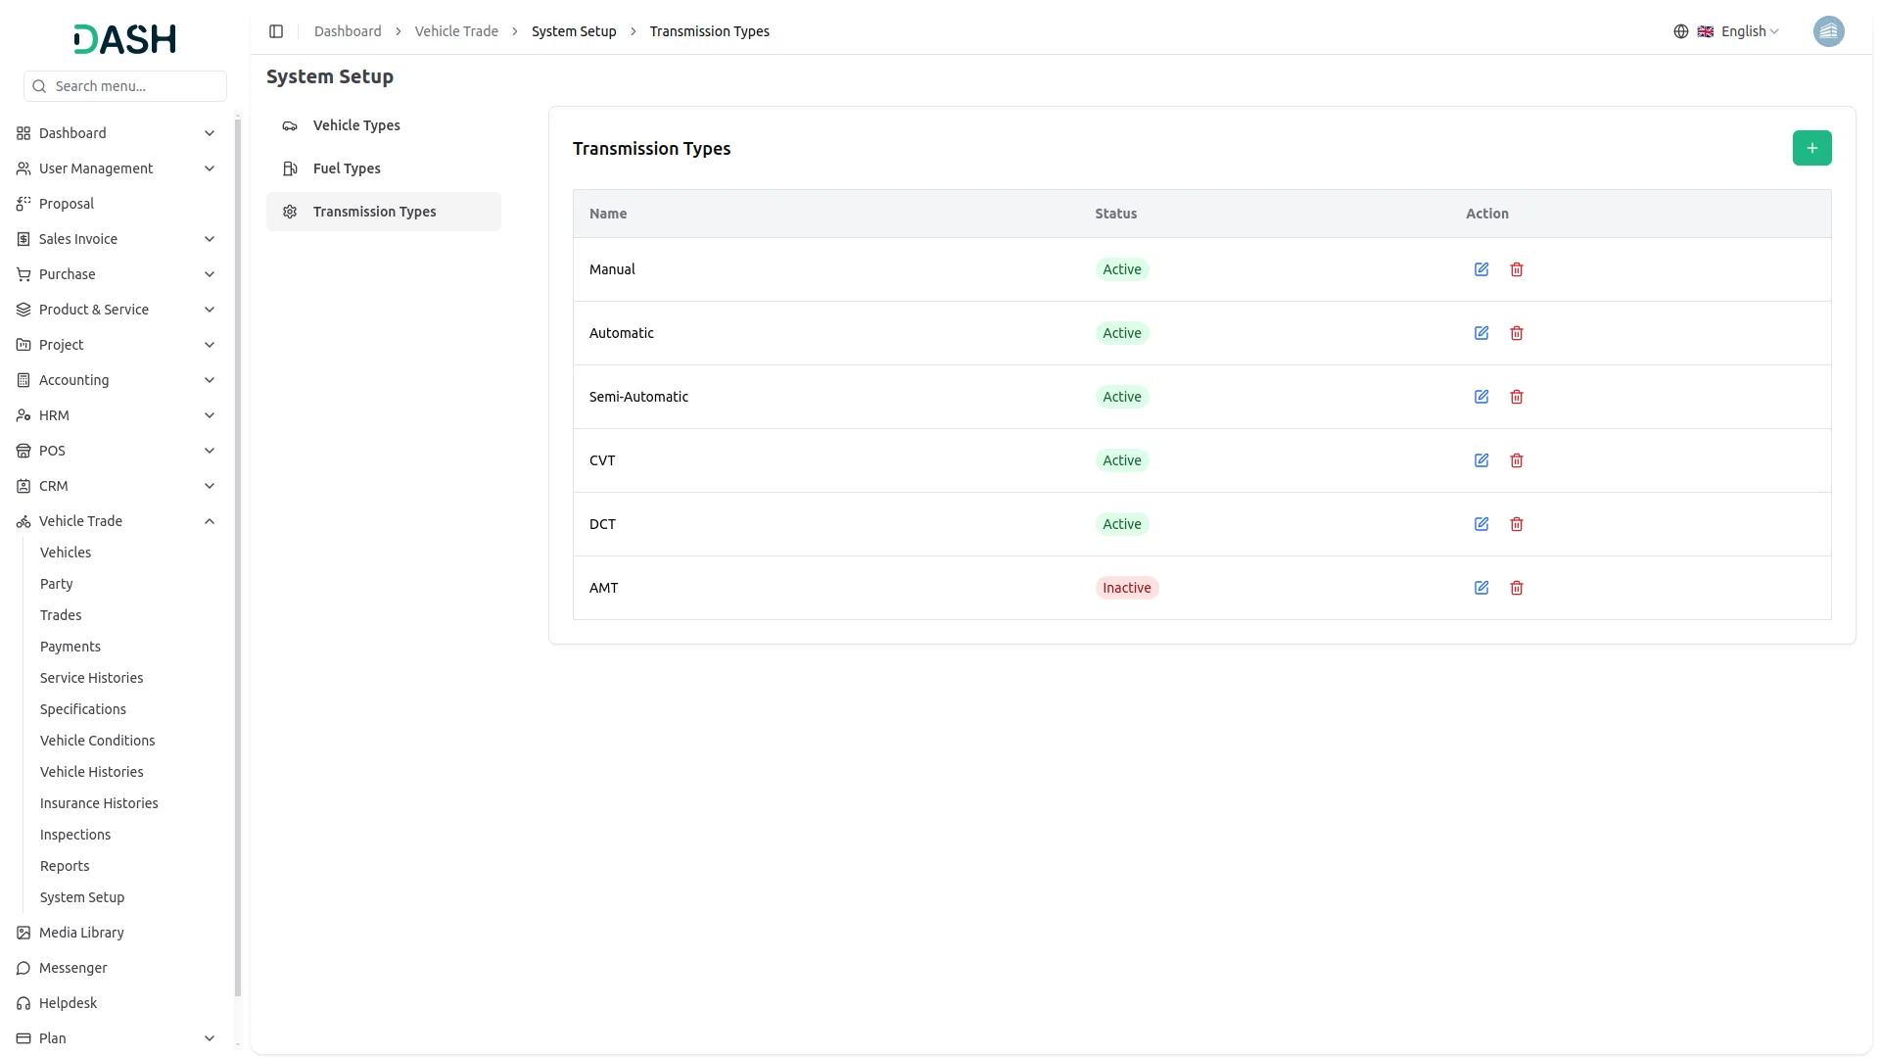Image resolution: width=1880 pixels, height=1058 pixels.
Task: Click the green add transmission type button
Action: (x=1811, y=148)
